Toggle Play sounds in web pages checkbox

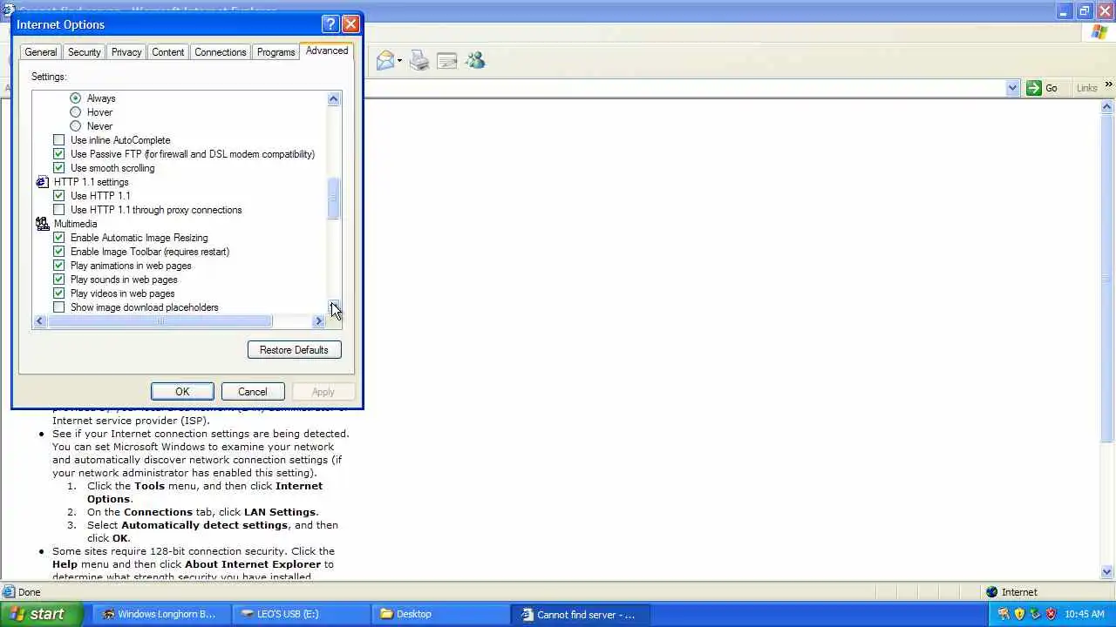pyautogui.click(x=59, y=280)
